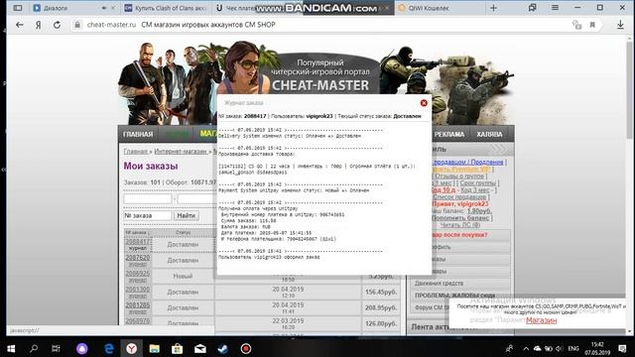Bookmark this page with the bookmark icon
The width and height of the screenshot is (635, 357).
tap(592, 25)
